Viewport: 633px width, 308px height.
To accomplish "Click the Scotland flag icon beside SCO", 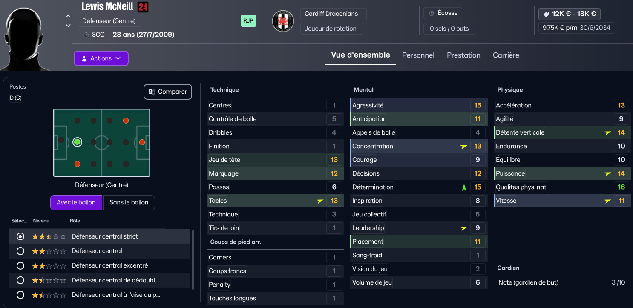I will [x=86, y=35].
